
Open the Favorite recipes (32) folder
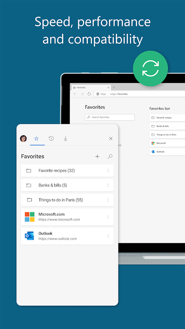pyautogui.click(x=67, y=170)
